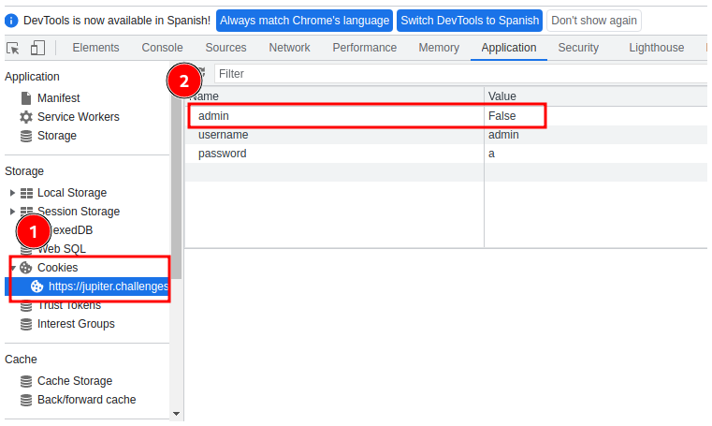Click the inspect element picker icon
The height and width of the screenshot is (426, 712).
click(x=13, y=48)
